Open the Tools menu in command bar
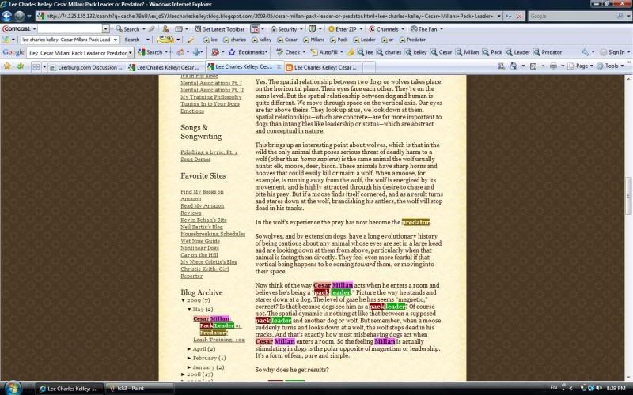The image size is (633, 395). pos(611,66)
